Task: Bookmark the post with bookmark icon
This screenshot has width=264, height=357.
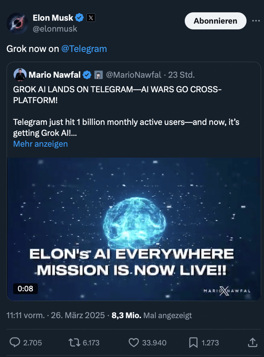Action: [x=194, y=342]
